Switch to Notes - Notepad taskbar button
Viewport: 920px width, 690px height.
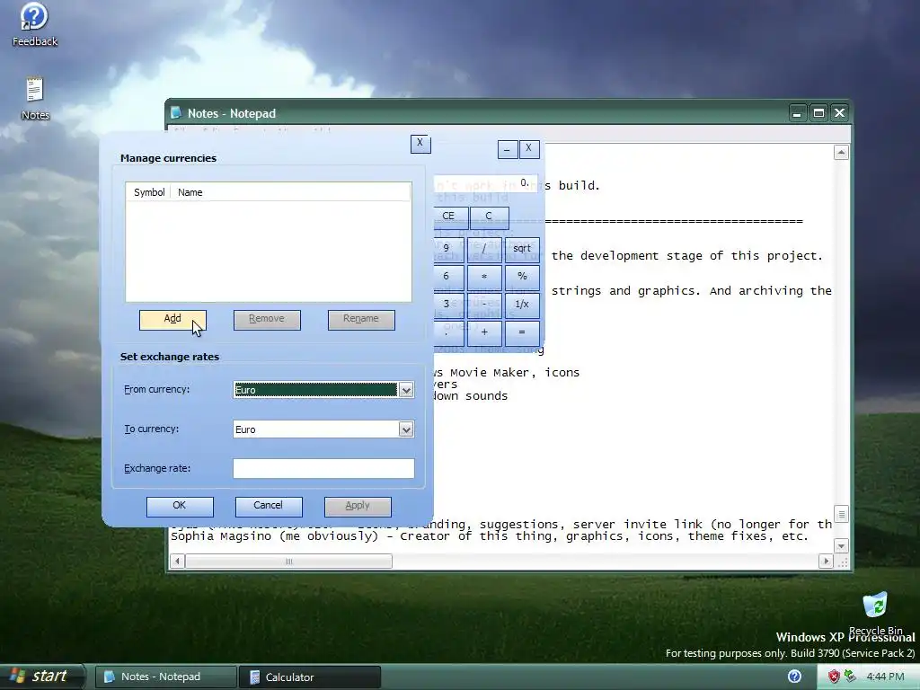tap(166, 677)
